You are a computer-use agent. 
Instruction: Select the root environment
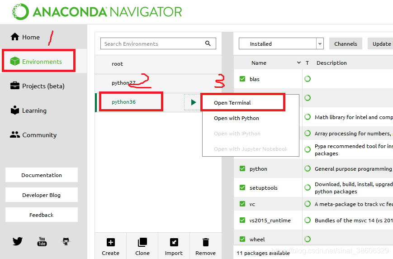coord(158,64)
